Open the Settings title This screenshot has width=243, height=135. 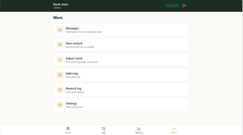[71, 103]
